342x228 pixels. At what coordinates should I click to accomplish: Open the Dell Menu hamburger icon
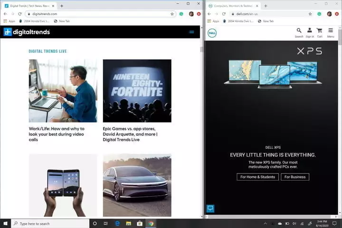331,32
